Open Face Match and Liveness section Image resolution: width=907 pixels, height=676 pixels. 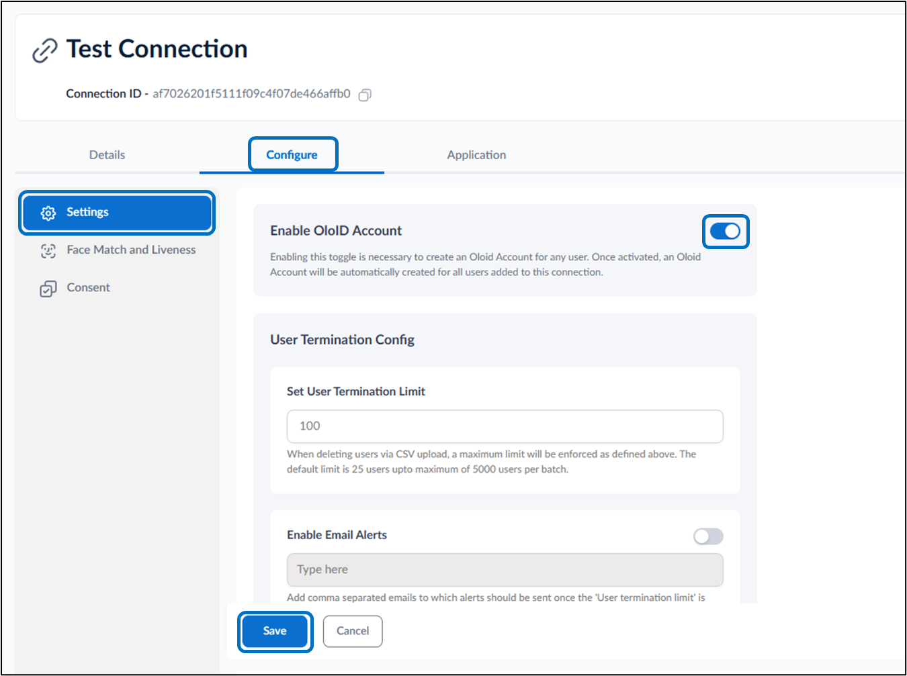tap(117, 250)
